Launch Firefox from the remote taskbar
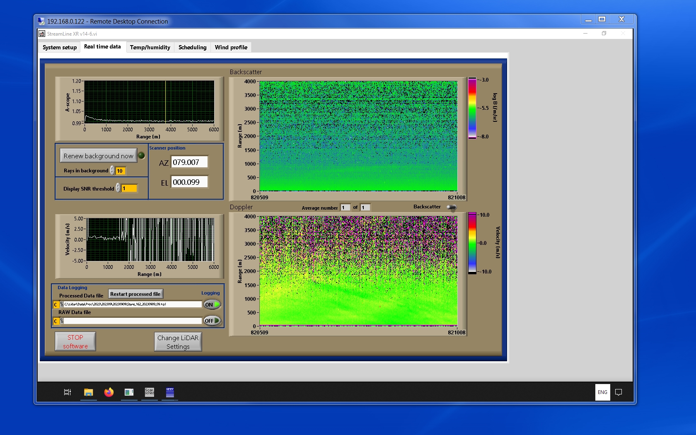Image resolution: width=696 pixels, height=435 pixels. pyautogui.click(x=109, y=392)
